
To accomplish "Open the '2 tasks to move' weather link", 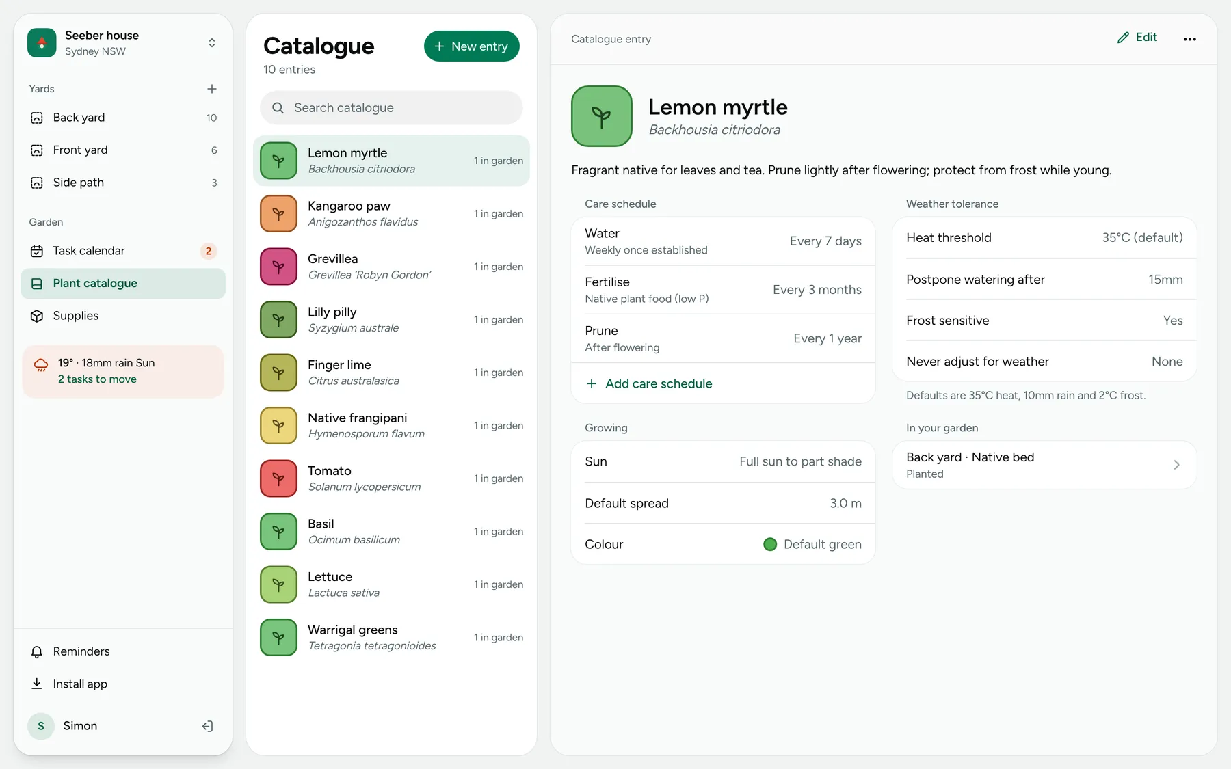I will click(97, 379).
